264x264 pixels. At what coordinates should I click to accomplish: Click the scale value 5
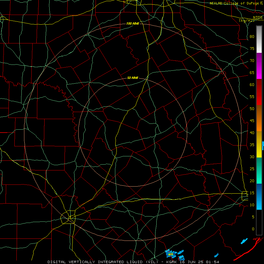[x=253, y=217]
